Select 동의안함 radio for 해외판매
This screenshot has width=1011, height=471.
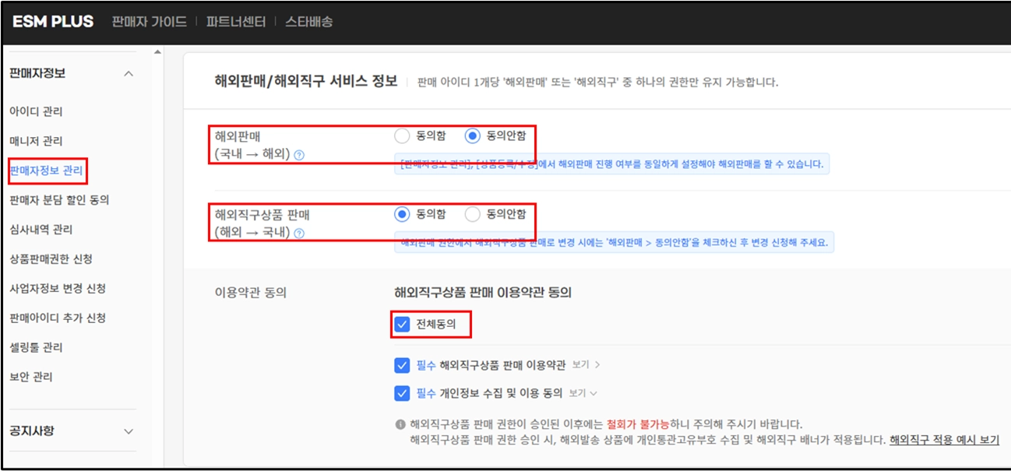[472, 135]
